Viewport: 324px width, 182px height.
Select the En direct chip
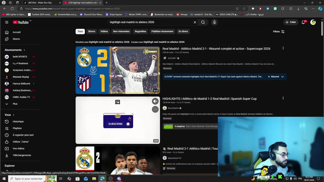tap(183, 31)
